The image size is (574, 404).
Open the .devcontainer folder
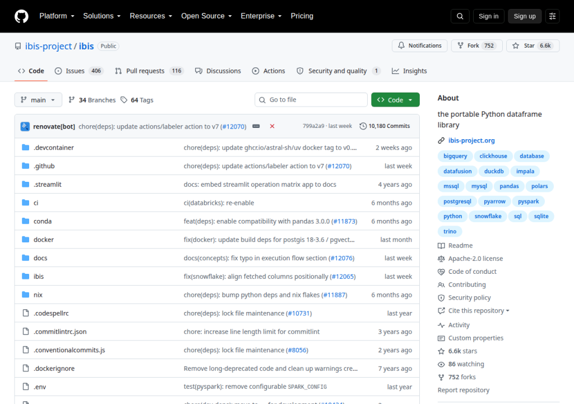coord(53,148)
